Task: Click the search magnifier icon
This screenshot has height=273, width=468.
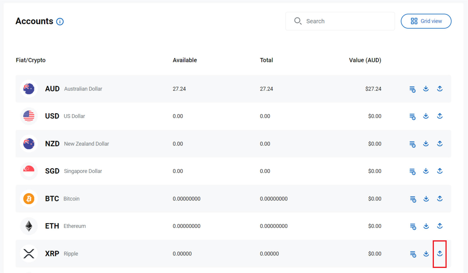Action: [298, 21]
